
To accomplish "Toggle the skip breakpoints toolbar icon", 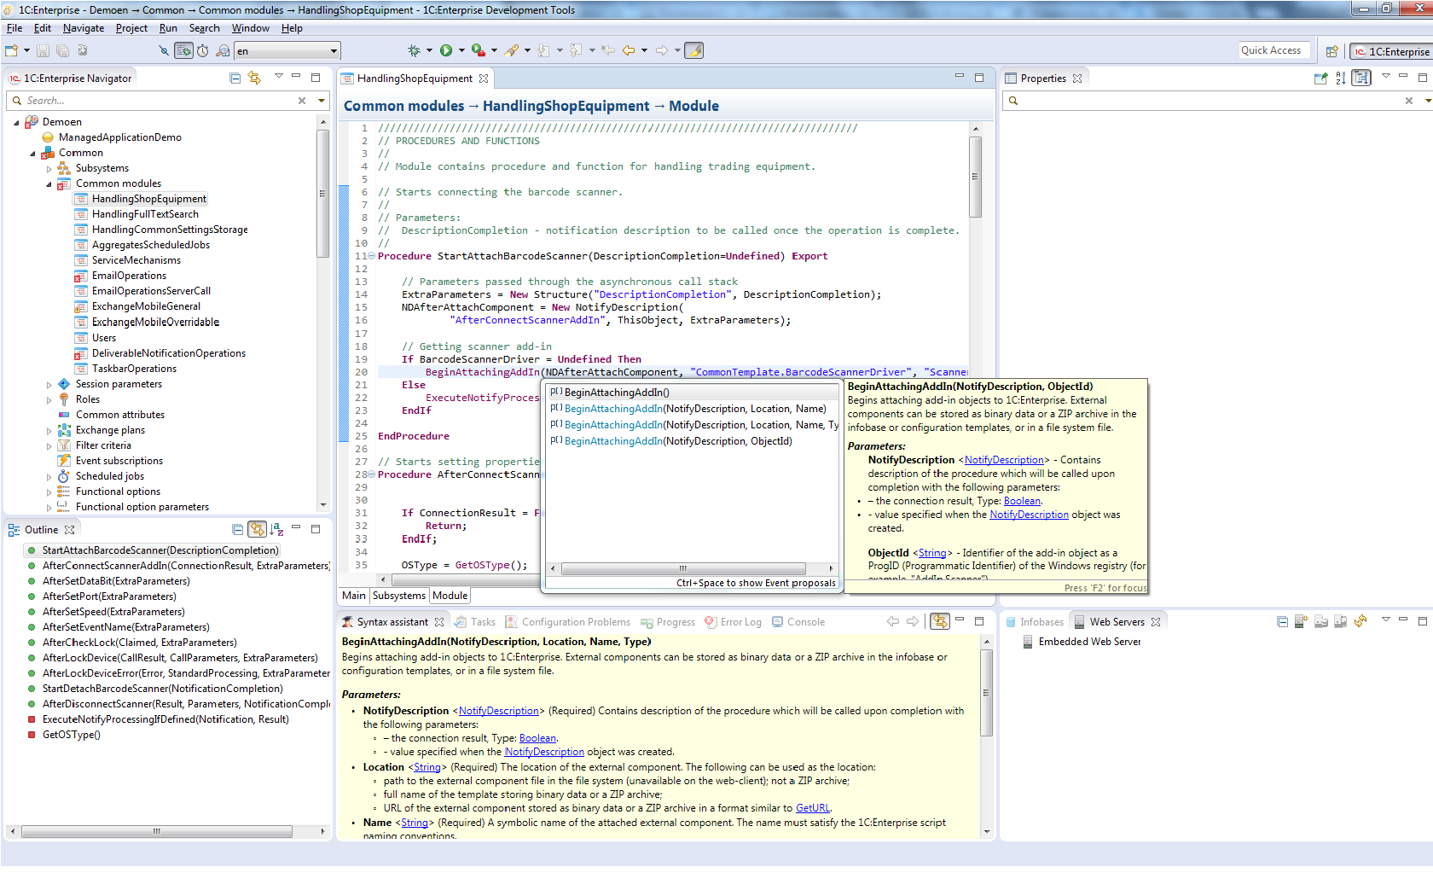I will click(x=164, y=50).
